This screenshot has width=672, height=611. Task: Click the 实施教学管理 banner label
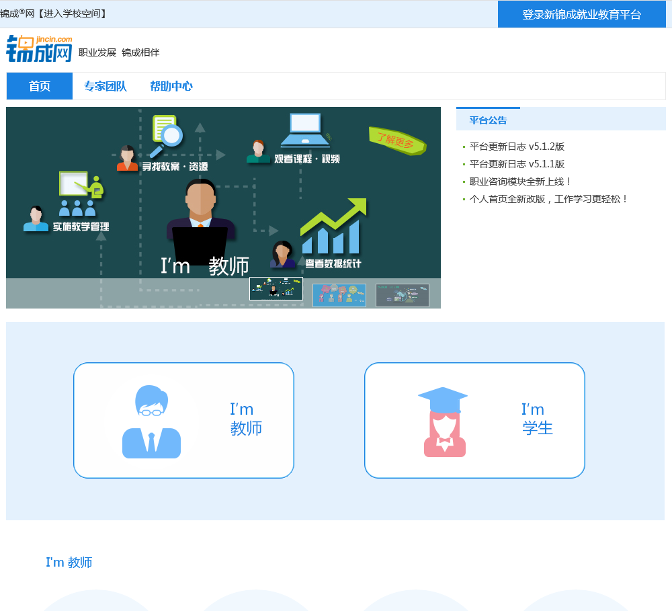[81, 227]
